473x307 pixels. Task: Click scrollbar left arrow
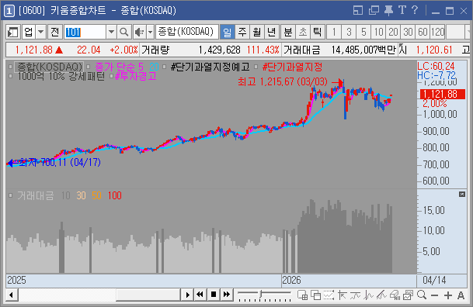(12, 295)
